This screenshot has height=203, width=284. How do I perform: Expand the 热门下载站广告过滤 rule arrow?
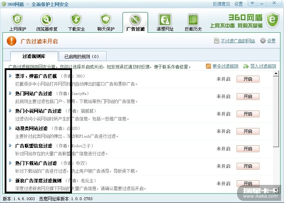point(10,163)
